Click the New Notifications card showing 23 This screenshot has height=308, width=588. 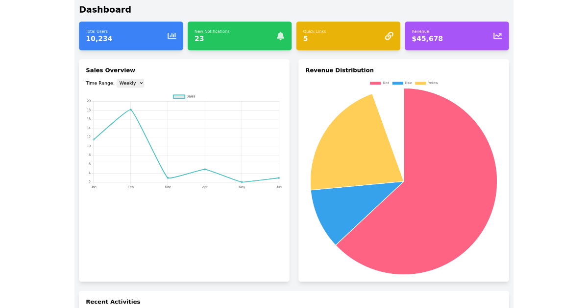coord(239,36)
